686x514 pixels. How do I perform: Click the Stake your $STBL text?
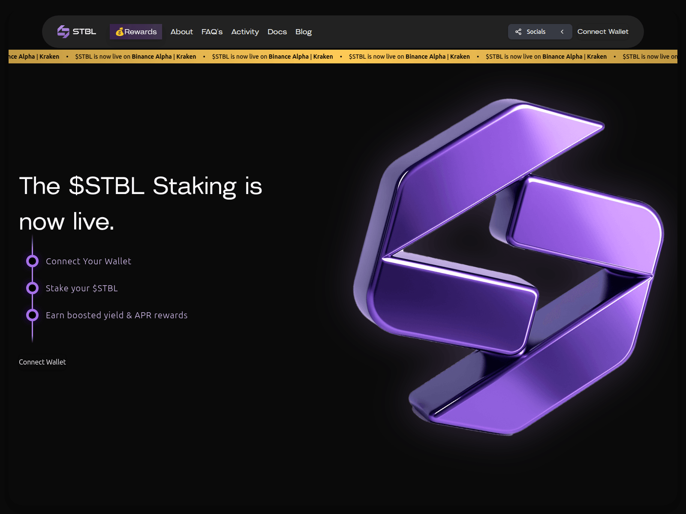81,288
